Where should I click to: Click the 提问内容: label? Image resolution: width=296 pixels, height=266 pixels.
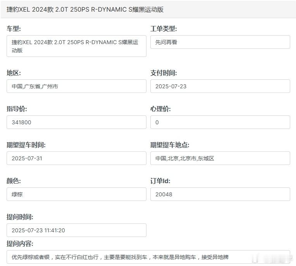pos(20,244)
